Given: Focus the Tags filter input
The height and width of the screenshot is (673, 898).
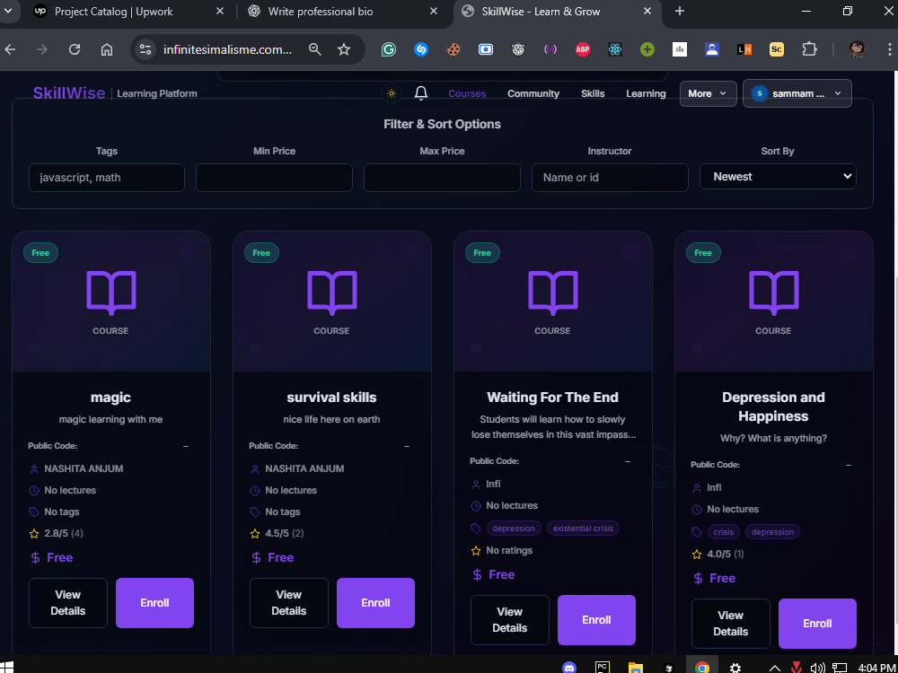Looking at the screenshot, I should click(107, 178).
